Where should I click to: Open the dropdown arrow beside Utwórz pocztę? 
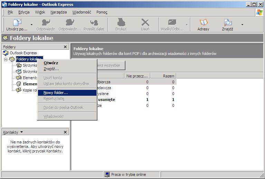(31, 25)
